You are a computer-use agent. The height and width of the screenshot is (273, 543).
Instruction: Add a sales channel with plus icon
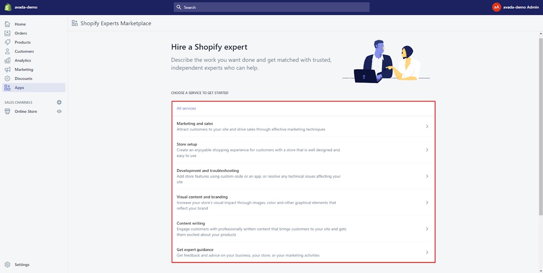pos(59,102)
